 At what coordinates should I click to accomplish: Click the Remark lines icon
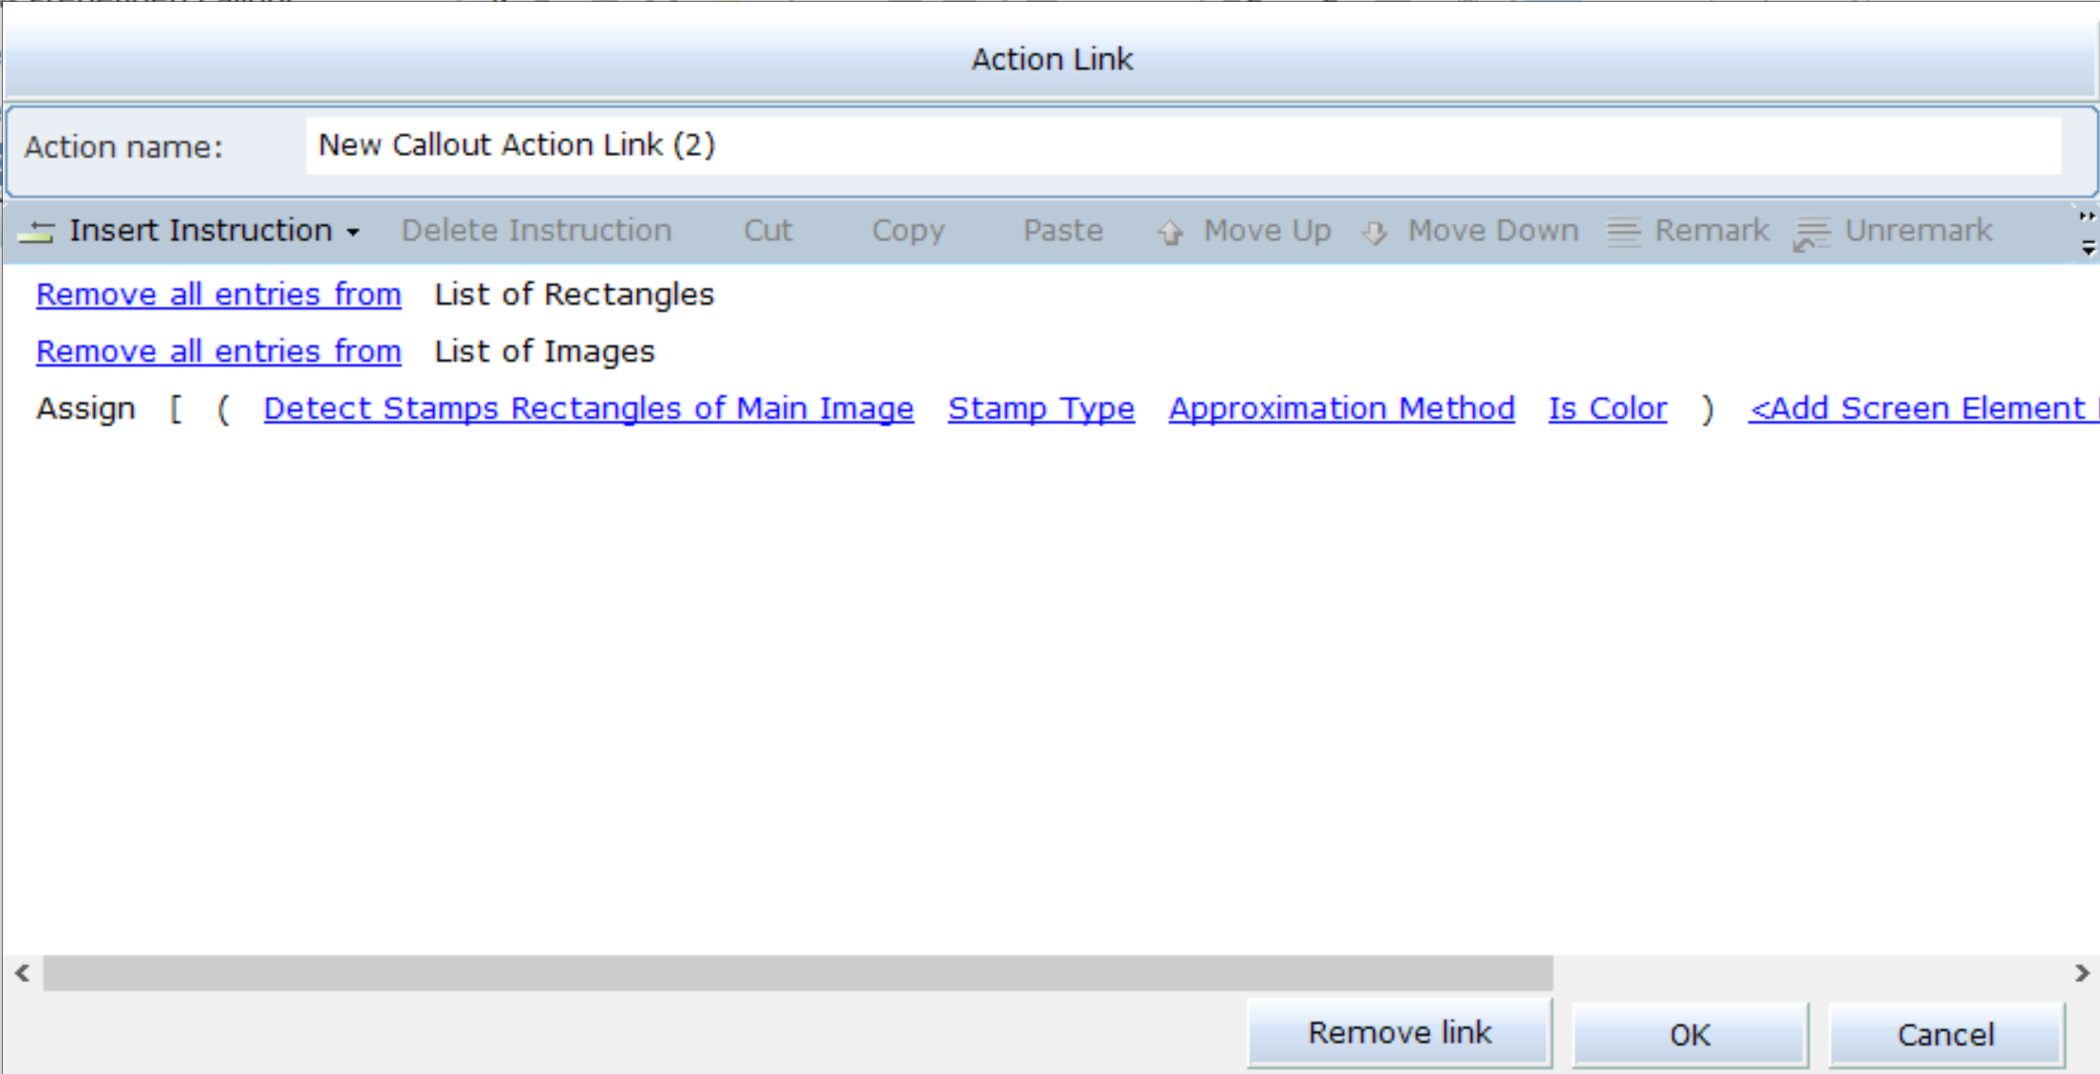(1623, 232)
